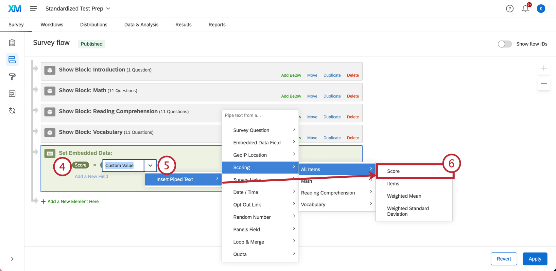Click the Custom Value input field
Image resolution: width=556 pixels, height=271 pixels.
(x=123, y=166)
